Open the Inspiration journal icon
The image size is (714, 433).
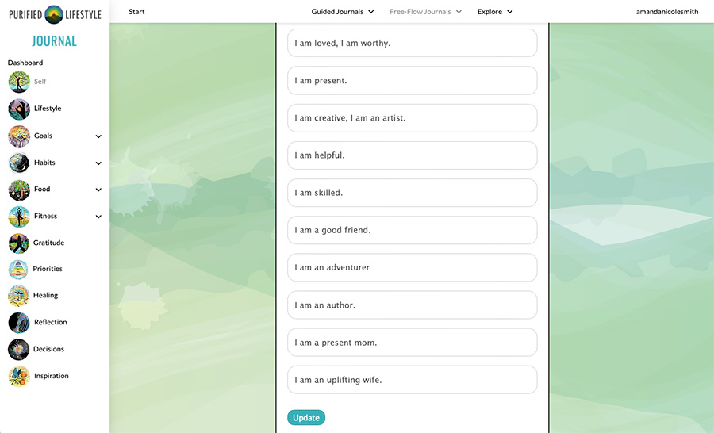[19, 377]
